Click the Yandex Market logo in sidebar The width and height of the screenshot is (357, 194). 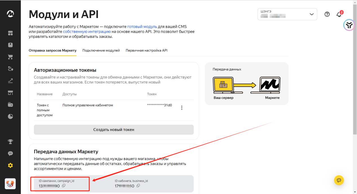point(10,14)
